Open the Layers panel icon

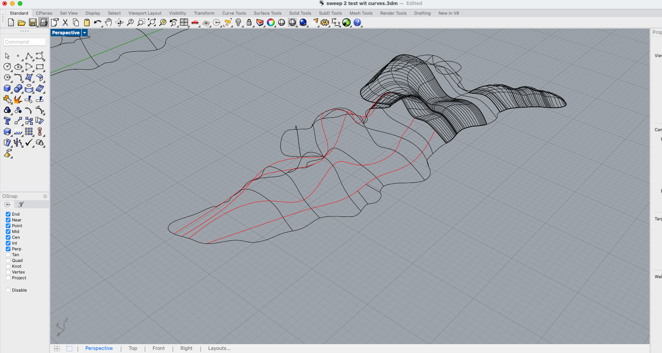260,22
